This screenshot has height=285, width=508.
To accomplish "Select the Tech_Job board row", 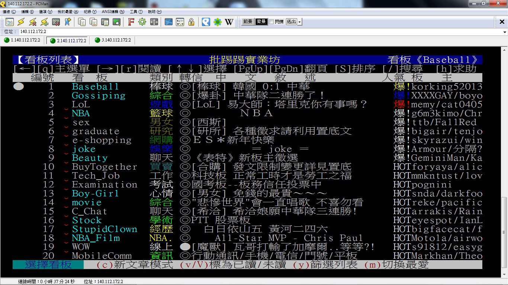I will [247, 176].
